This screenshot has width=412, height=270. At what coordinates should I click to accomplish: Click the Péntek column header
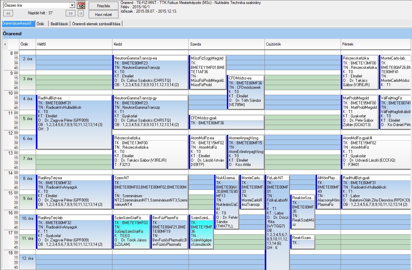pyautogui.click(x=376, y=44)
